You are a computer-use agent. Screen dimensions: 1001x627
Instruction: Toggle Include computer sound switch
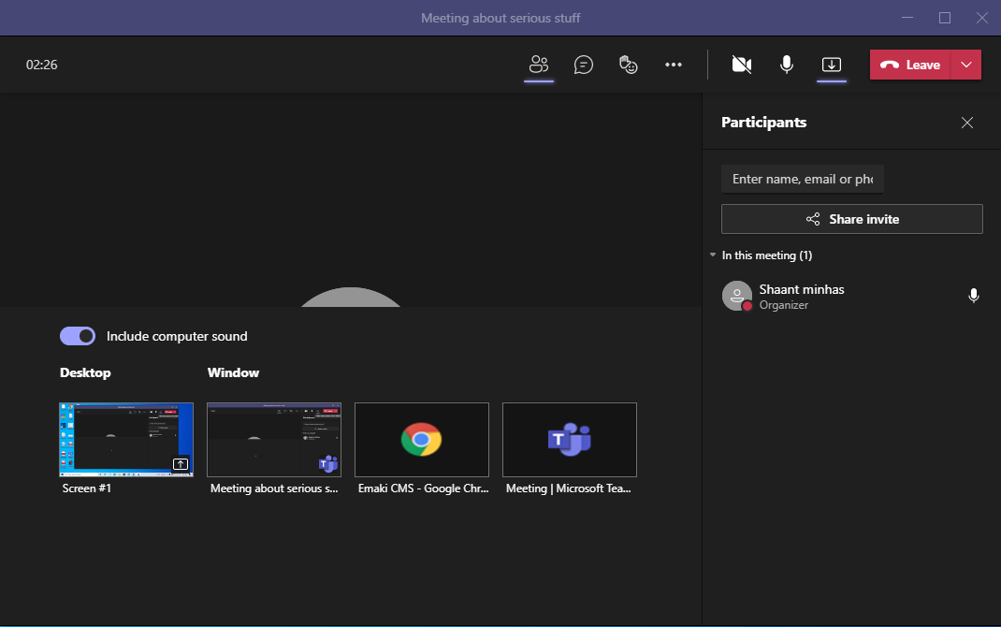coord(78,336)
